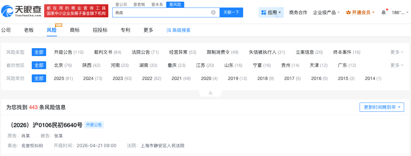Filter province 江苏 (20)

click(205, 65)
